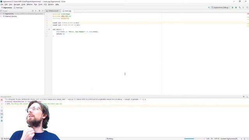
Task: Click the Building... status text
Action: click(x=110, y=139)
